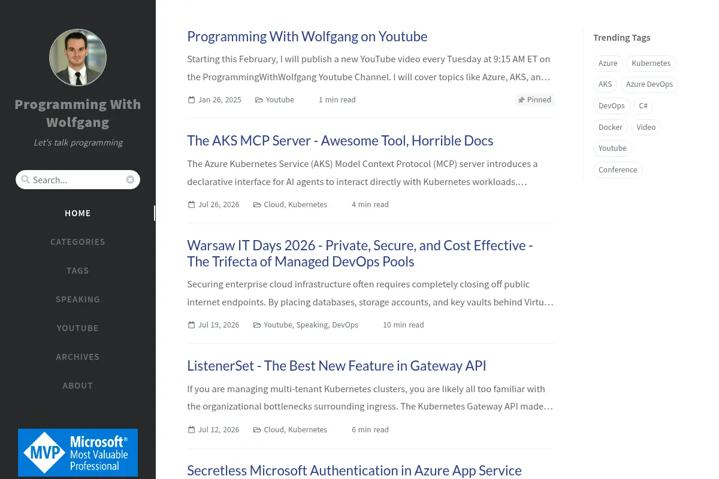Open post Programming With Wolfgang on Youtube
Image resolution: width=719 pixels, height=479 pixels.
(x=307, y=37)
